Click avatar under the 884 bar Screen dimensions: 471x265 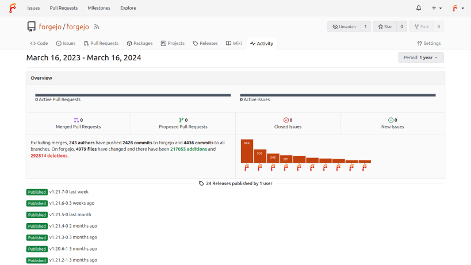[247, 167]
